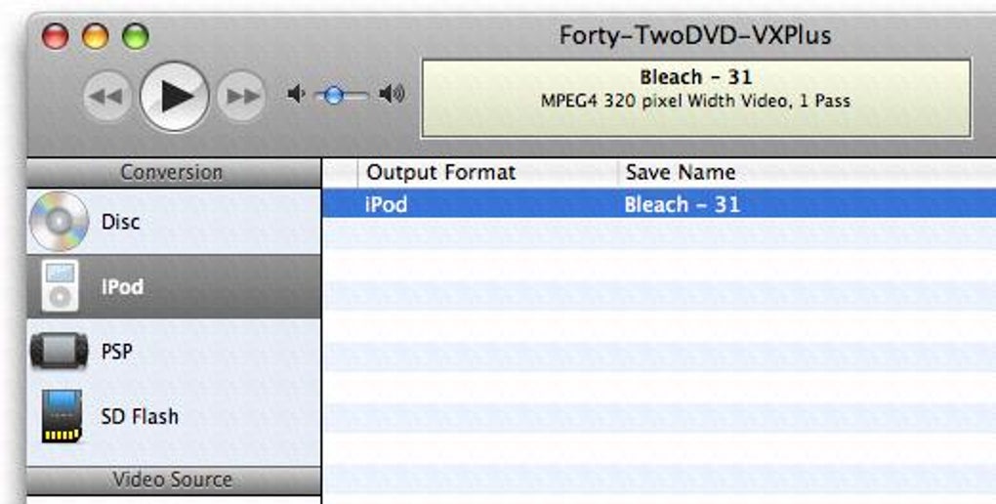This screenshot has height=504, width=996.
Task: Click the loud volume speaker icon
Action: pos(392,95)
